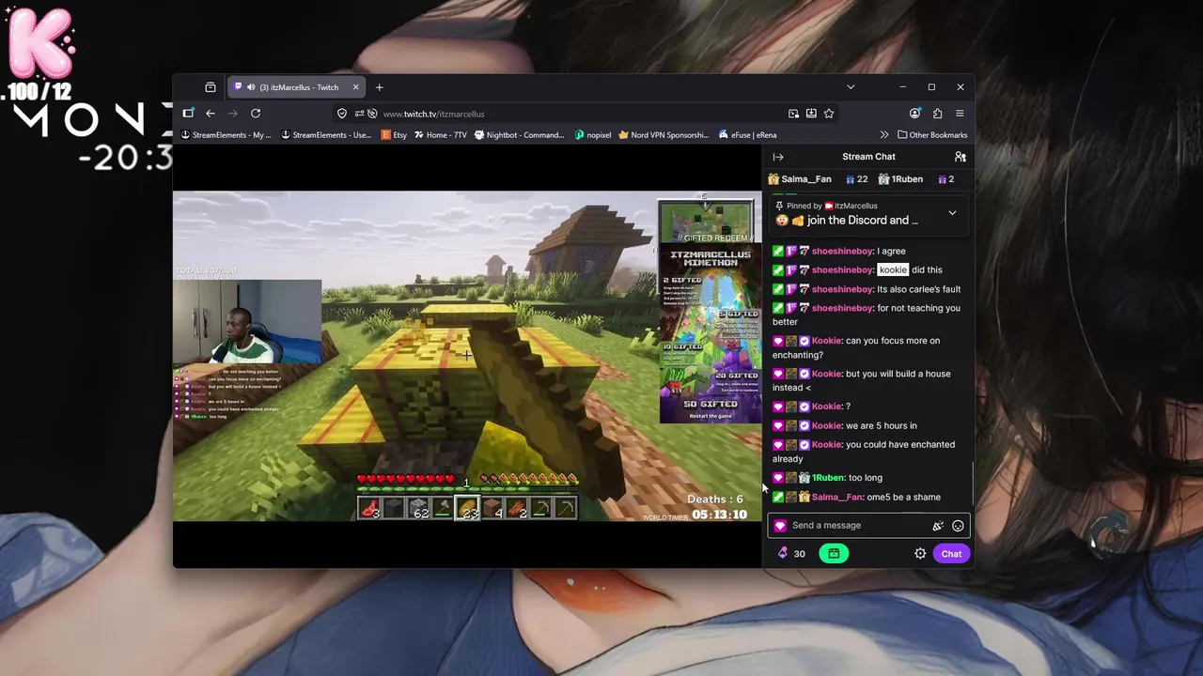
Task: Open picture-in-picture from address bar
Action: [794, 114]
